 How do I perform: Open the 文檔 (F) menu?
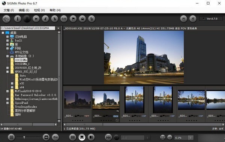[9, 10]
